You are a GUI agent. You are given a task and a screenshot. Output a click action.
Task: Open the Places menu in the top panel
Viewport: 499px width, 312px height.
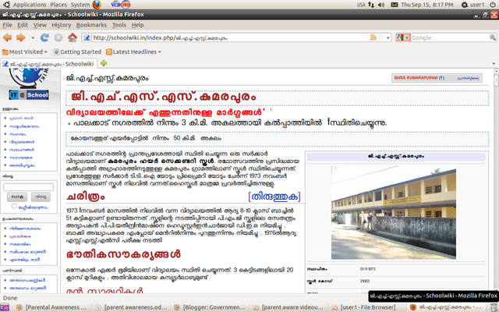point(58,5)
